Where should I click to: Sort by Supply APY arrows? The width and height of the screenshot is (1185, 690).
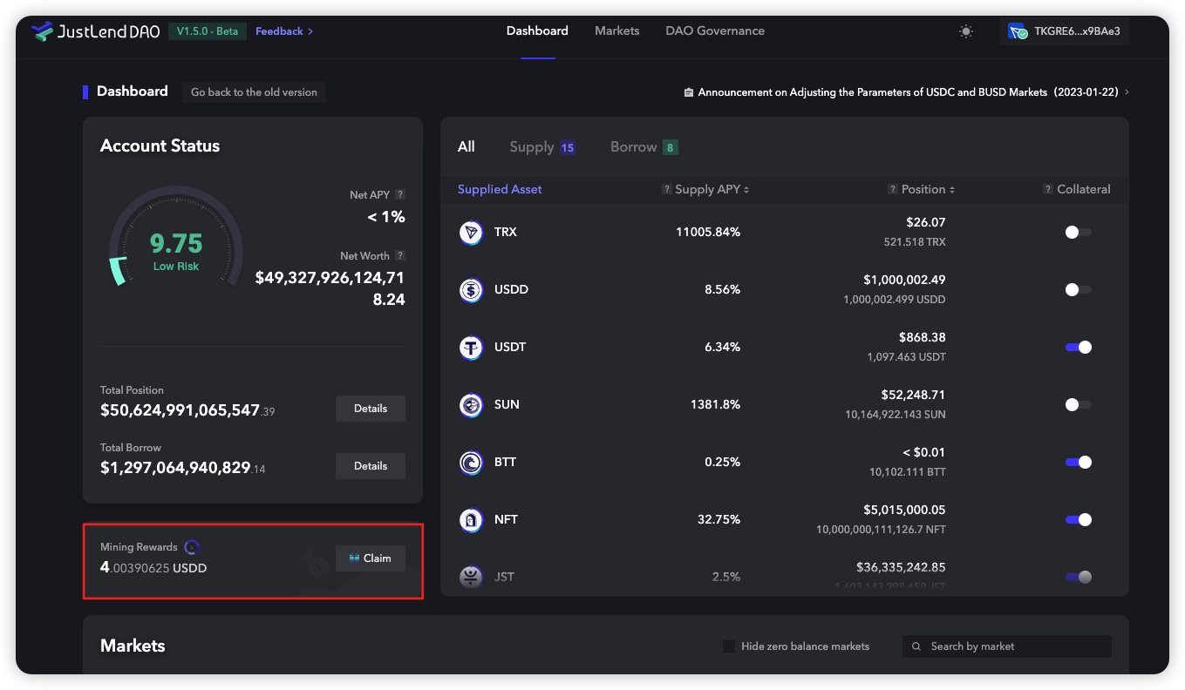pos(746,190)
